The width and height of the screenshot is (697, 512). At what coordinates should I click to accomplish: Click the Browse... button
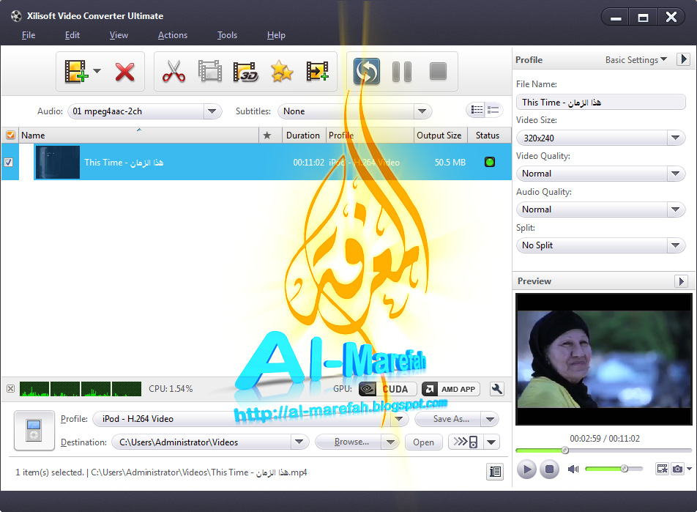348,442
